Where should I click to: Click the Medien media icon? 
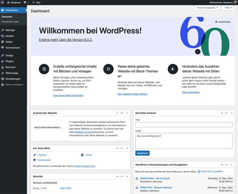pyautogui.click(x=3, y=36)
